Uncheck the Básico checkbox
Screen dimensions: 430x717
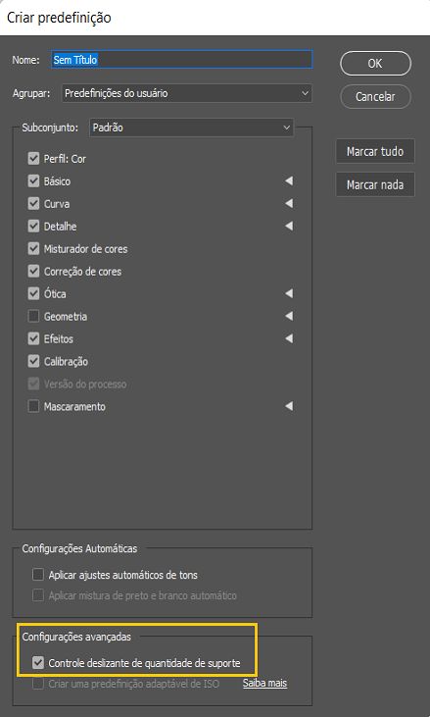33,181
